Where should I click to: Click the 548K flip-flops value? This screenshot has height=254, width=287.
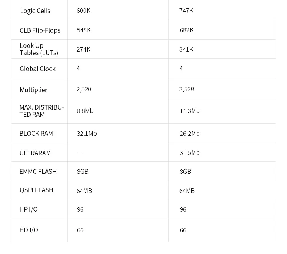[84, 30]
